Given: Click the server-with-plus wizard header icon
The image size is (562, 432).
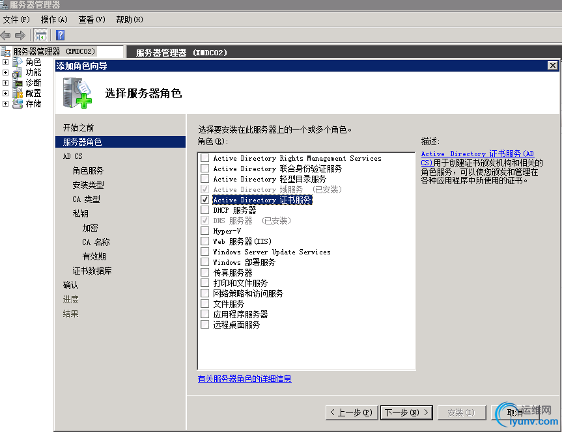Looking at the screenshot, I should tap(77, 93).
